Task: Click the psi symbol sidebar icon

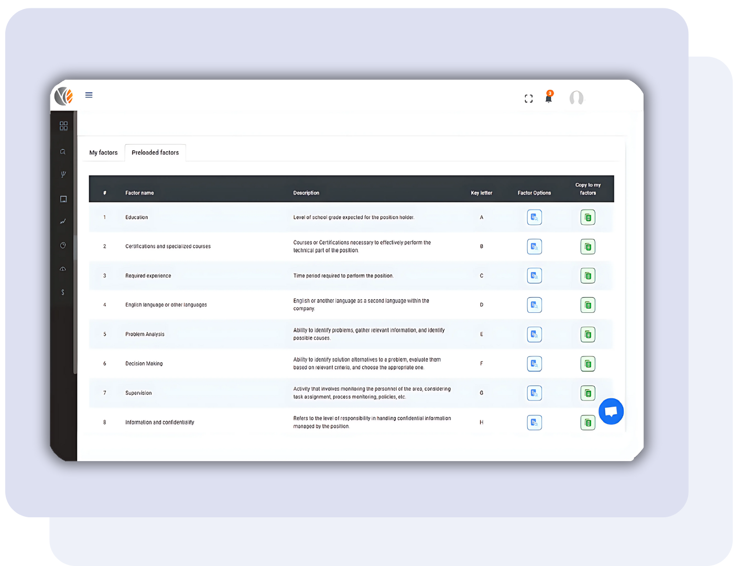Action: (63, 175)
